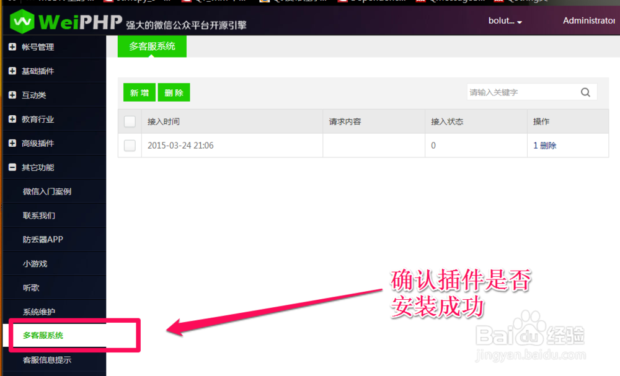Click the green 删除 toolbar button

coord(174,92)
